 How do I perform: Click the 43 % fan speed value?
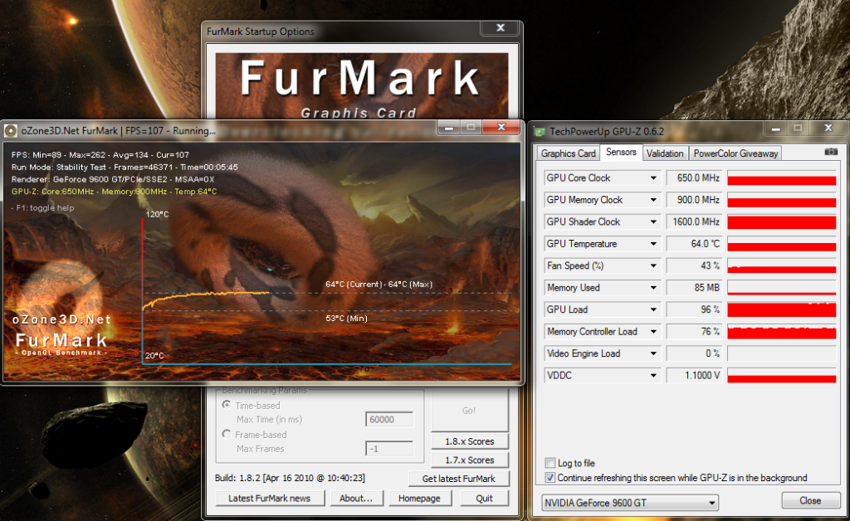[x=693, y=266]
